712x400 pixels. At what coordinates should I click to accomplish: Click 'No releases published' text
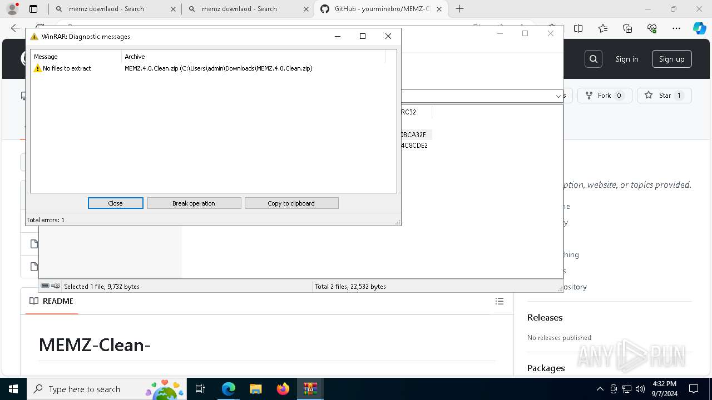coord(559,338)
